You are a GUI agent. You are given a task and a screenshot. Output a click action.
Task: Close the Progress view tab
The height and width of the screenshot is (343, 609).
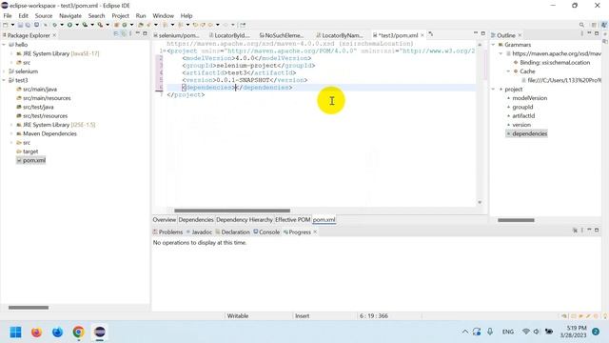tap(315, 232)
